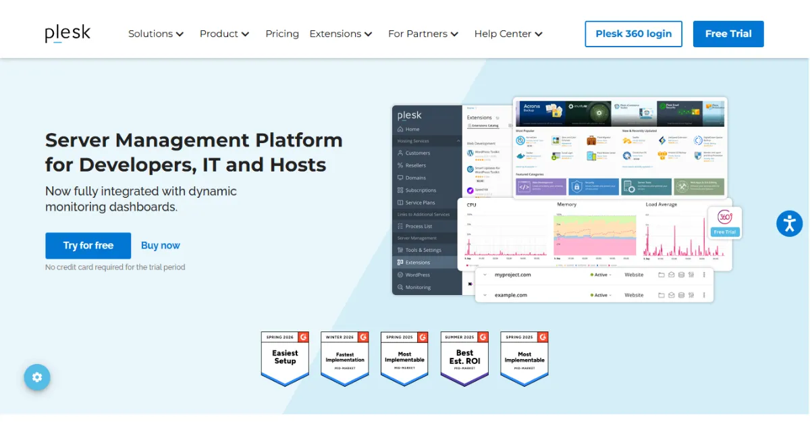Click the Easiest Setup G2 badge
The width and height of the screenshot is (810, 424).
pos(285,359)
